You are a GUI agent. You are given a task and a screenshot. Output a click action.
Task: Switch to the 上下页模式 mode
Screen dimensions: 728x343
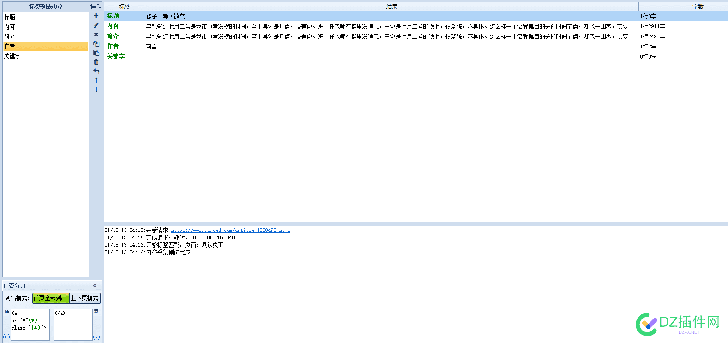[84, 298]
